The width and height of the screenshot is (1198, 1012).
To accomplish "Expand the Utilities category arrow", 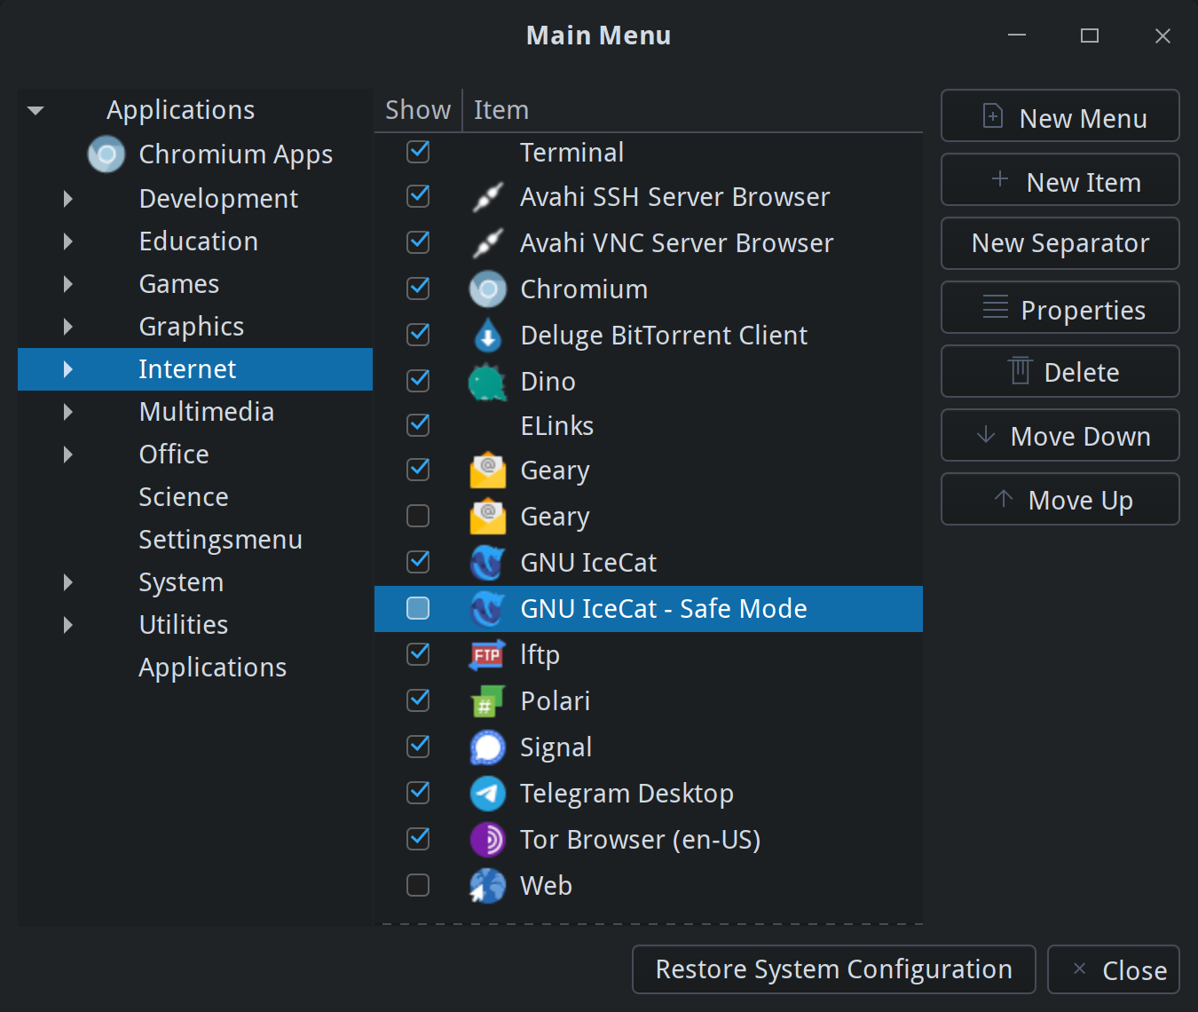I will pyautogui.click(x=68, y=625).
